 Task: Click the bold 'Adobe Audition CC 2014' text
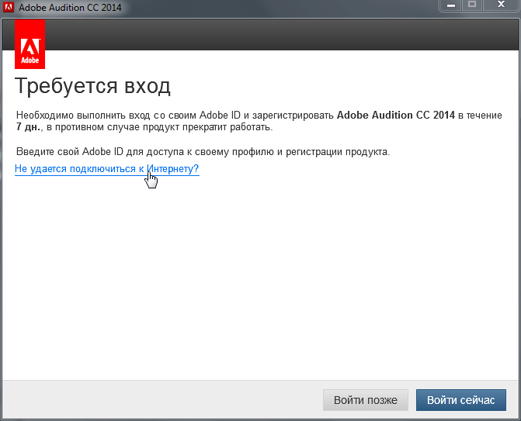396,115
